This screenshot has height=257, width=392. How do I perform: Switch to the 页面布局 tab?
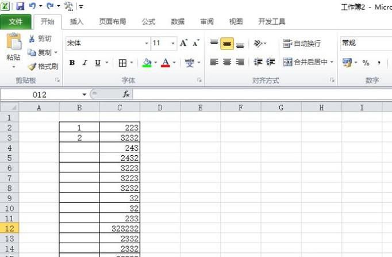pyautogui.click(x=113, y=22)
